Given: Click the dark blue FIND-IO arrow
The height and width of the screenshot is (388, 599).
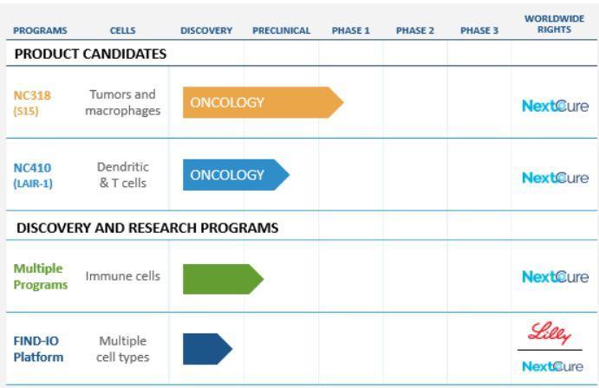Looking at the screenshot, I should tap(207, 349).
